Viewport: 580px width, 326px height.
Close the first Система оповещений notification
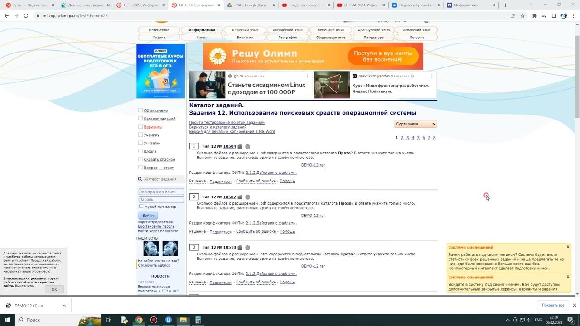[x=568, y=247]
